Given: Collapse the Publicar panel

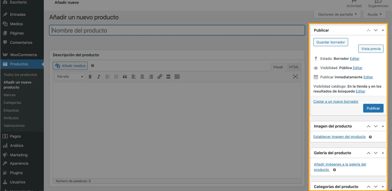Looking at the screenshot, I should [x=383, y=30].
